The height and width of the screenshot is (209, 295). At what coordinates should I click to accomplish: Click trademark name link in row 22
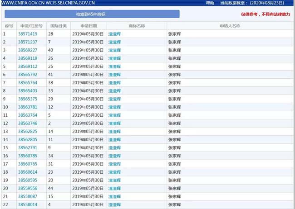pyautogui.click(x=114, y=205)
